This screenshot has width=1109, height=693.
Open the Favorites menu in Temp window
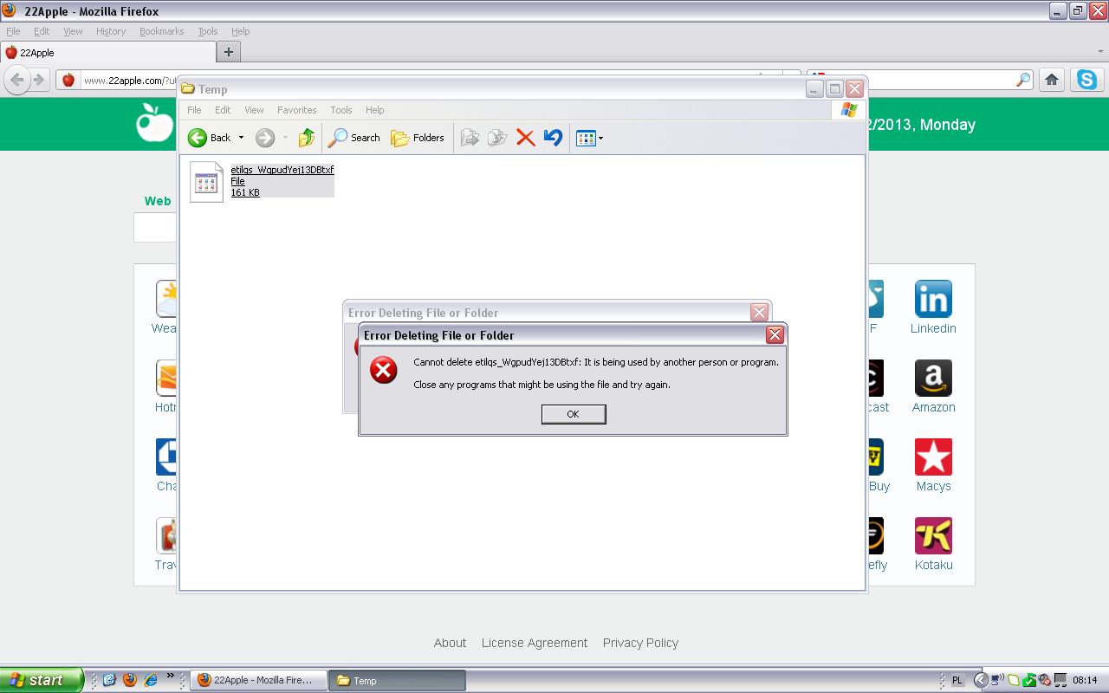pos(296,110)
